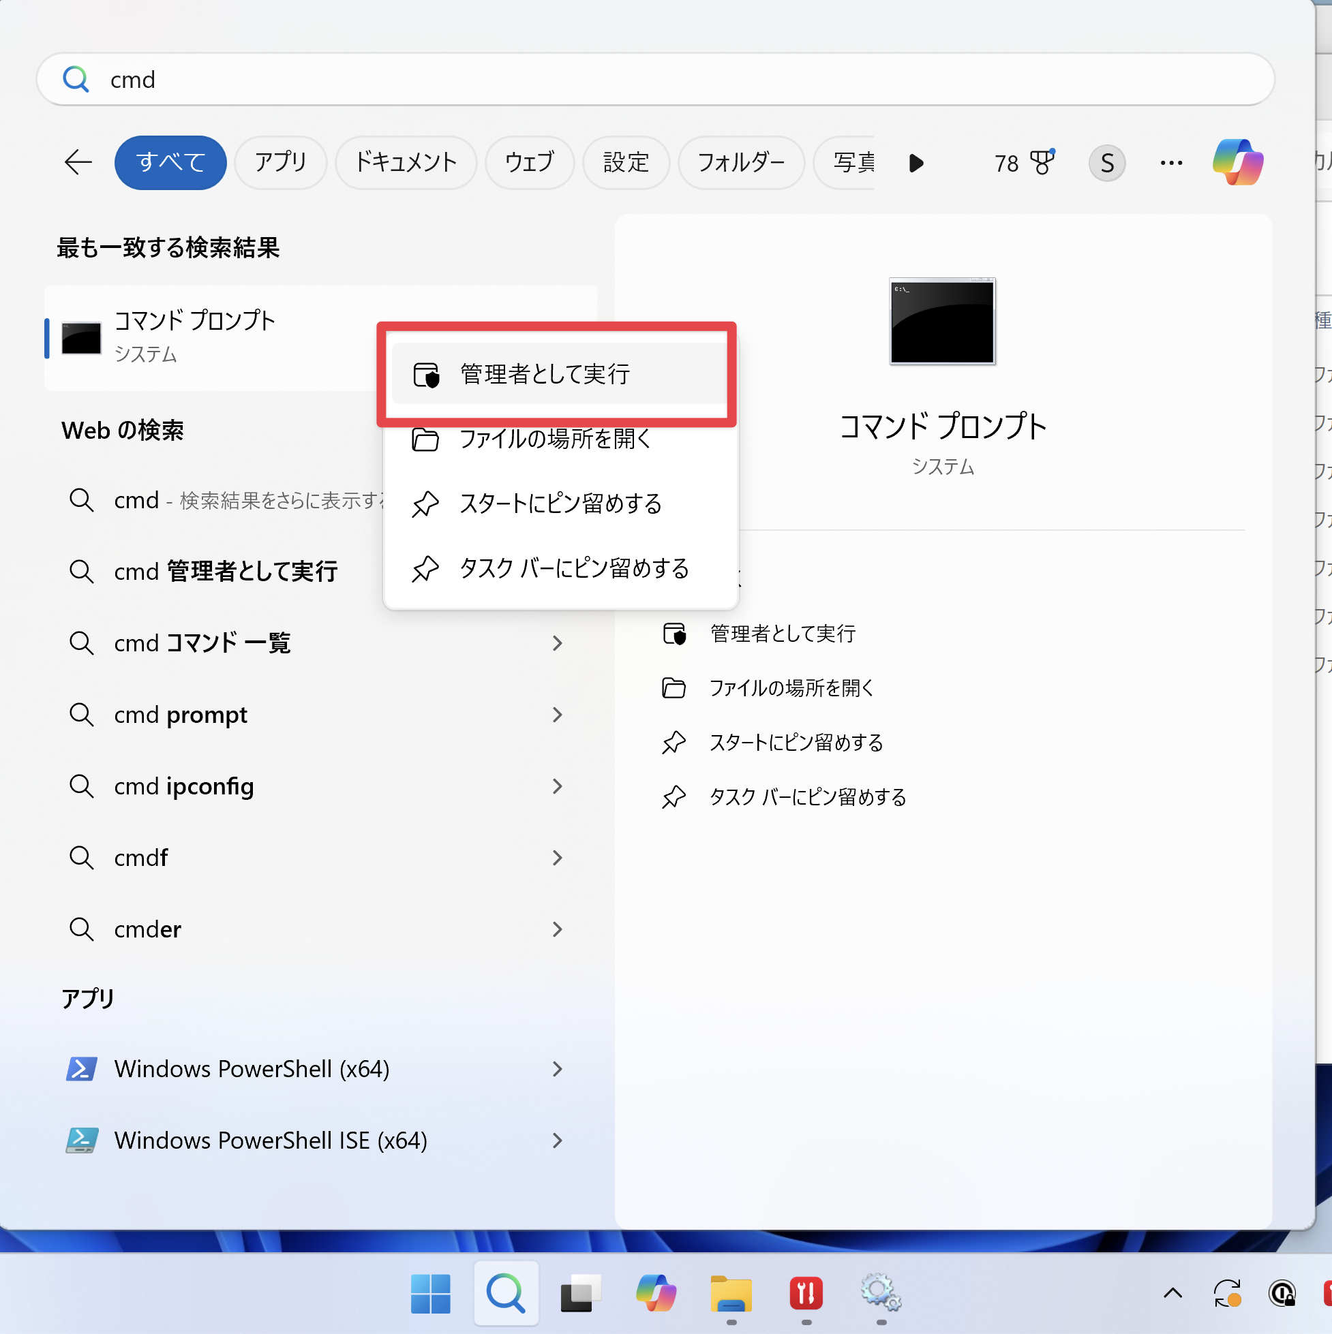The width and height of the screenshot is (1332, 1334).
Task: Open File Explorer from the taskbar
Action: 731,1293
